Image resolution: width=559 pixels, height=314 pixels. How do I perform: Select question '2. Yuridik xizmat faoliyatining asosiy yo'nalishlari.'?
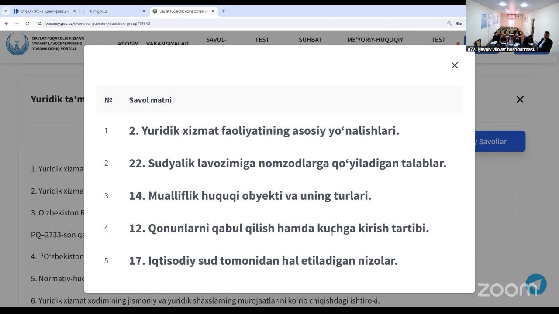(x=264, y=130)
